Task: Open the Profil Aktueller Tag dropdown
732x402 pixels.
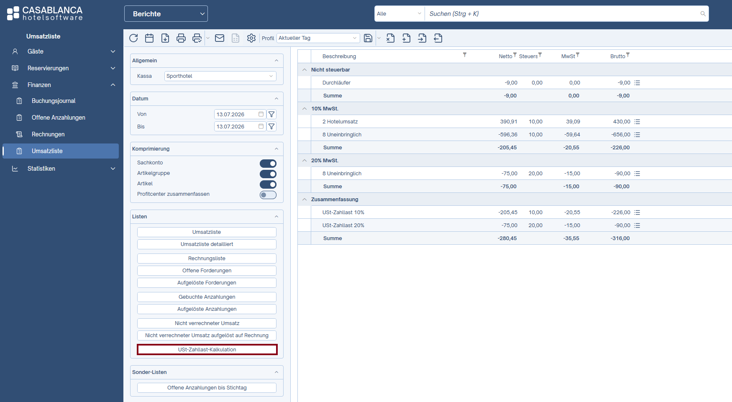Action: (x=318, y=38)
